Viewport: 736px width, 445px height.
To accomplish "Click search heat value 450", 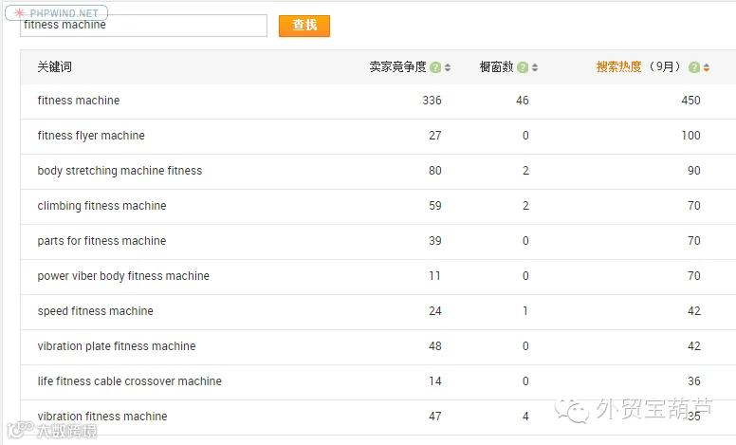I will pos(690,101).
